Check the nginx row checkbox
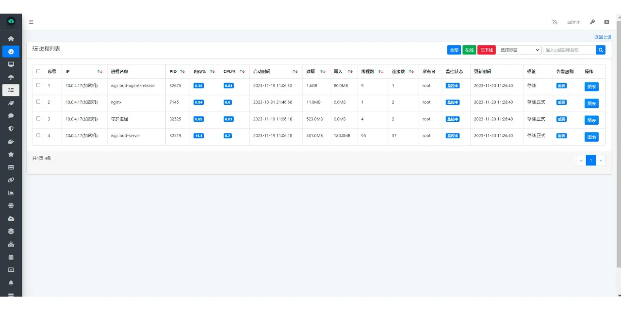Screen dimensions: 621x310 [38, 102]
